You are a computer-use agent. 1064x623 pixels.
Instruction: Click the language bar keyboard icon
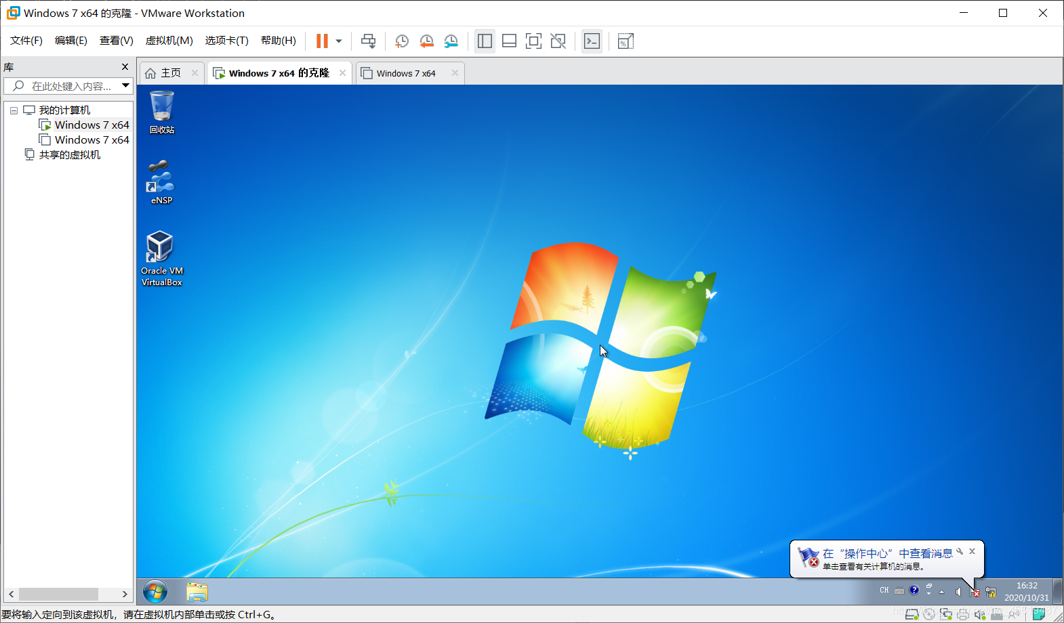[x=899, y=590]
